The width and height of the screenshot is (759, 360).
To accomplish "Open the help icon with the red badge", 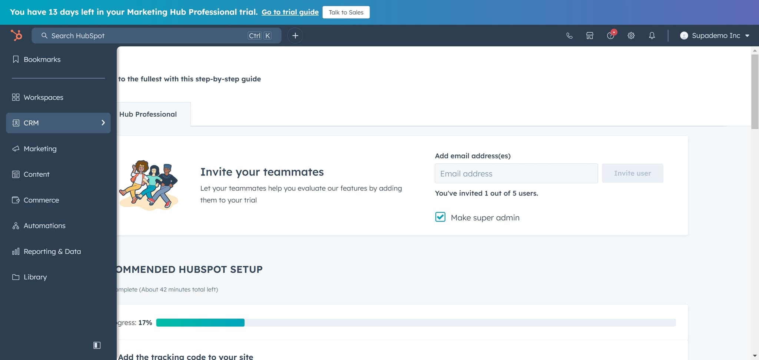I will [610, 36].
